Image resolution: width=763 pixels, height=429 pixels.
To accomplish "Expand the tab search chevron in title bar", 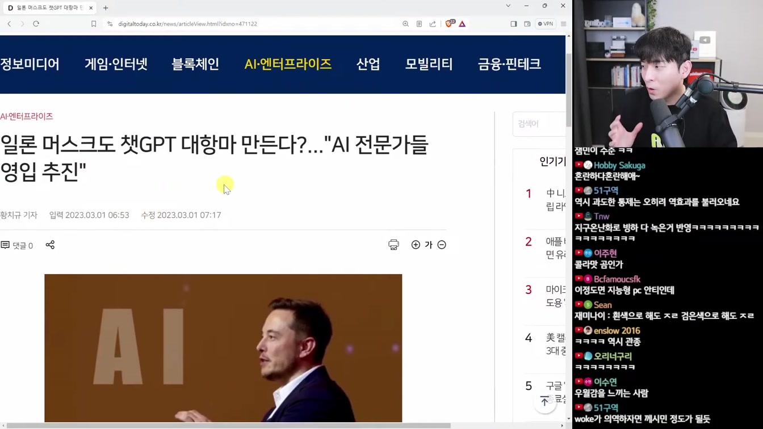I will (508, 6).
